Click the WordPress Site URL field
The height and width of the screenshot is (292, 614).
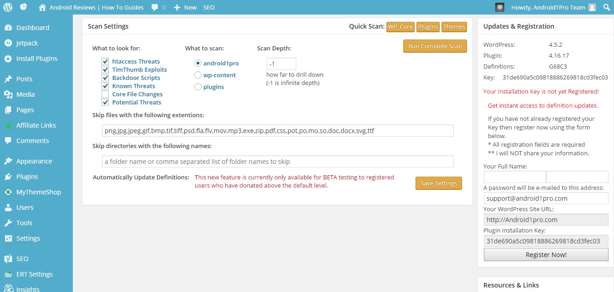546,220
